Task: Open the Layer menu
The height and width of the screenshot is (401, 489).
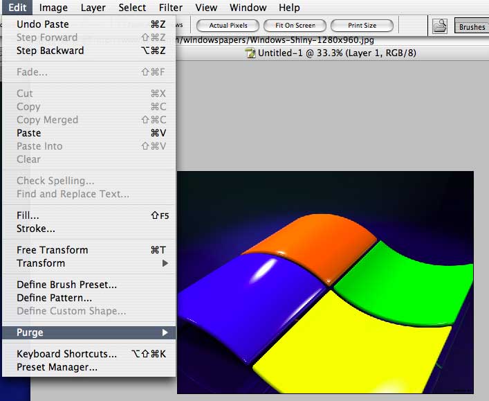Action: tap(93, 7)
